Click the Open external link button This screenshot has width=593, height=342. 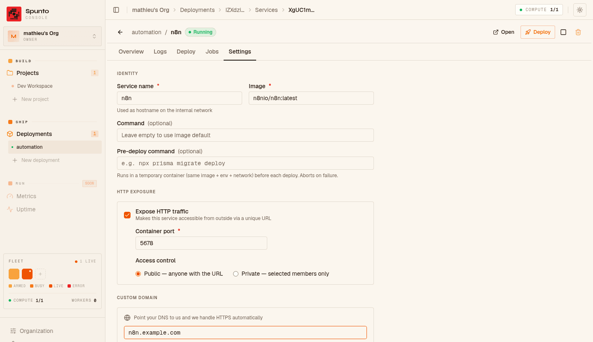(504, 32)
